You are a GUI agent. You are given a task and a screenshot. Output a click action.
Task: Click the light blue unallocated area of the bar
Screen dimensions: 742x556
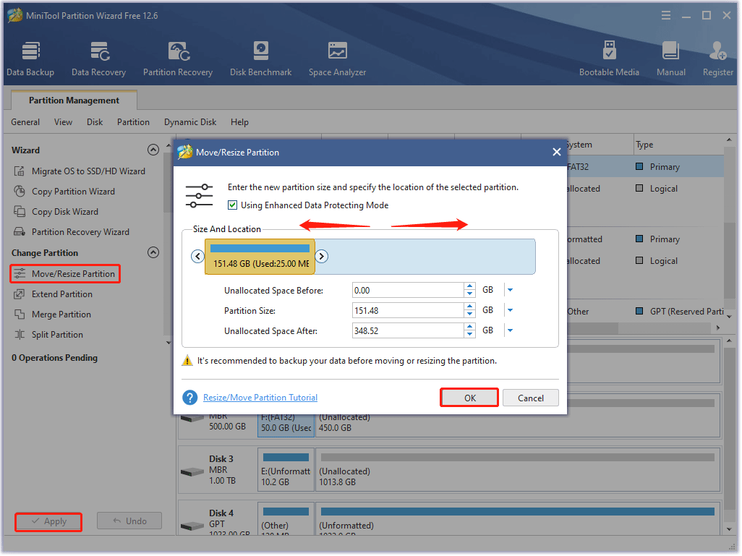[x=426, y=257]
